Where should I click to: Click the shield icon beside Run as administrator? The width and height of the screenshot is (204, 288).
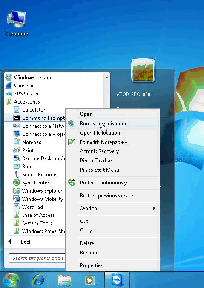tap(71, 123)
